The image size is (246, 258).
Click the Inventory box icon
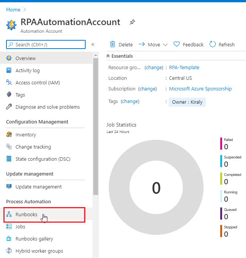tap(9, 135)
